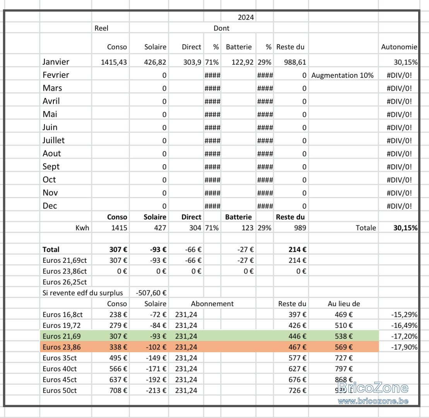Click the orange Euros 23,86 row label

click(x=62, y=347)
